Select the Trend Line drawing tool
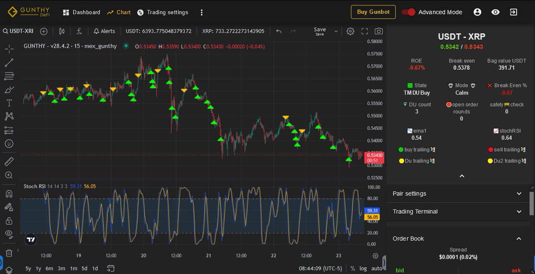The width and height of the screenshot is (535, 274). tap(9, 62)
